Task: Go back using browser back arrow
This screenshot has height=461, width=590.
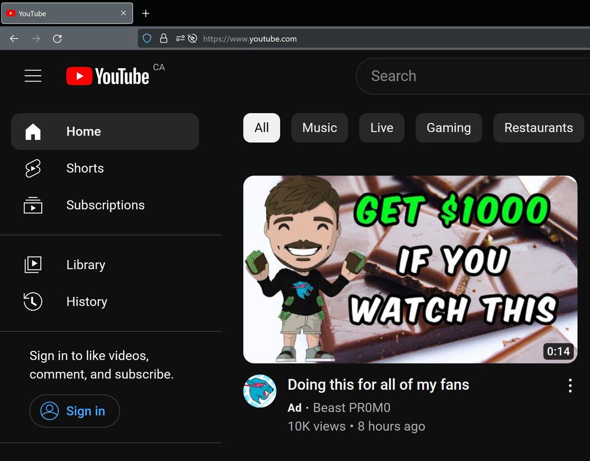Action: click(14, 38)
